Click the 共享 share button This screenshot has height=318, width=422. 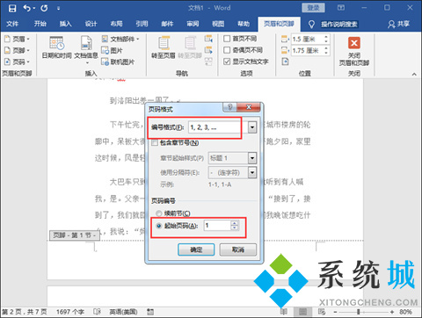398,25
